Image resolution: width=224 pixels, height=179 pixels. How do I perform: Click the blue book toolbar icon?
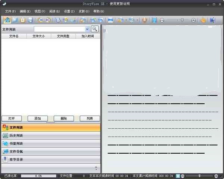coord(15,20)
